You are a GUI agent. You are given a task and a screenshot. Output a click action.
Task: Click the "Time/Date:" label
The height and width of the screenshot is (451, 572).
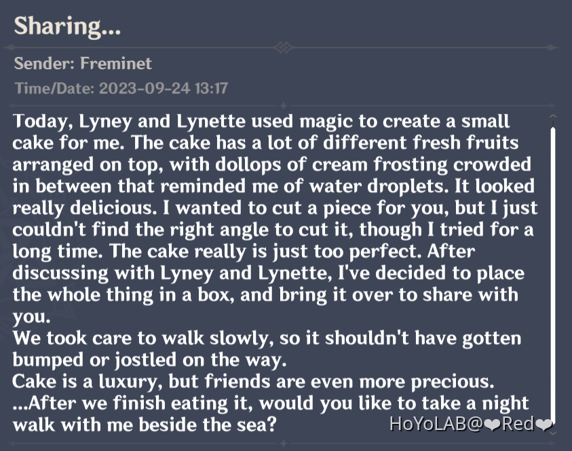(x=54, y=88)
